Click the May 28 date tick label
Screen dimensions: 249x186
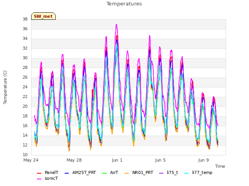tap(74, 160)
